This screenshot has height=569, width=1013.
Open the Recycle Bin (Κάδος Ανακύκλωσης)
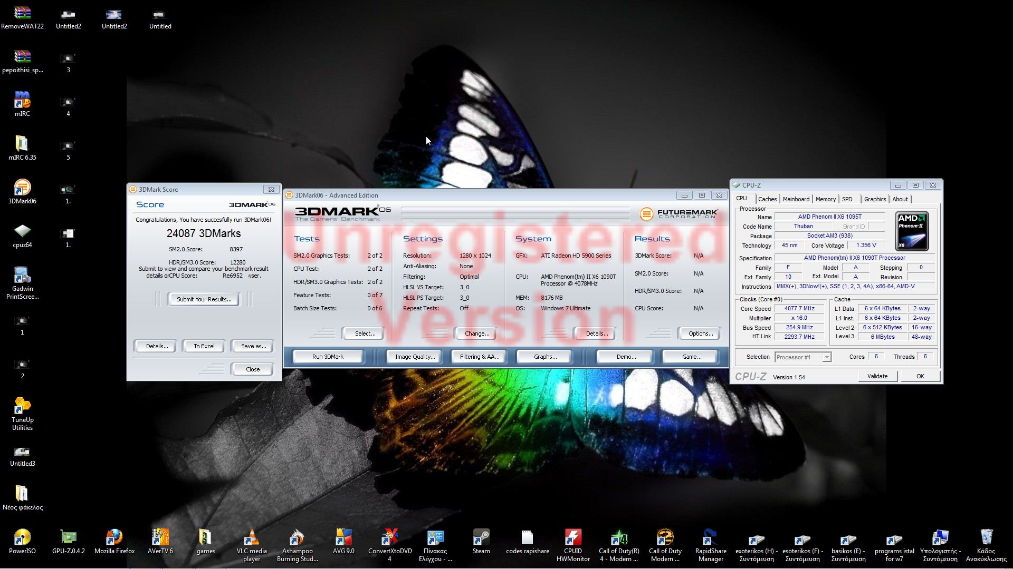click(986, 545)
